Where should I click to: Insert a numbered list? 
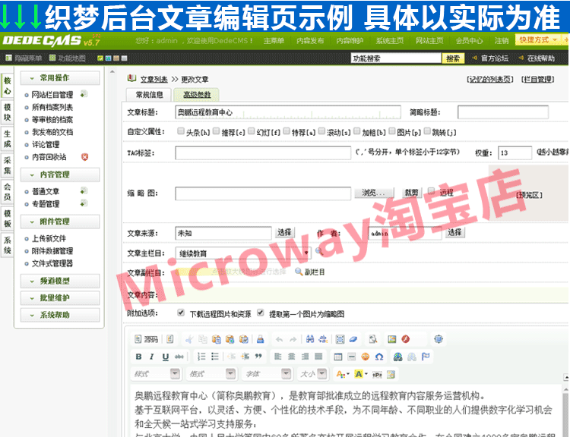coord(201,357)
